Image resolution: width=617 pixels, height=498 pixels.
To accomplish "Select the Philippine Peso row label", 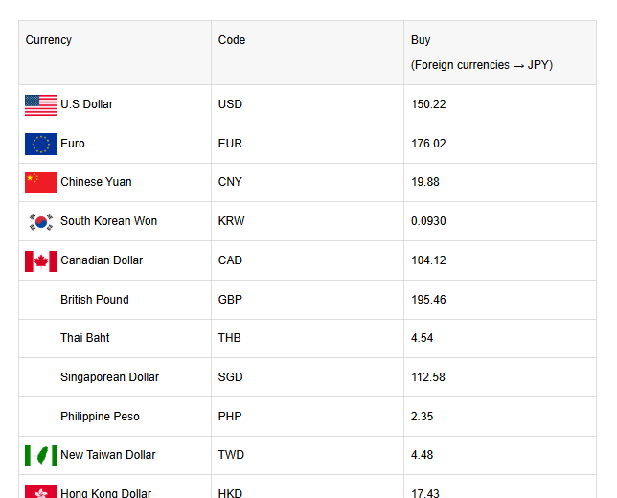I will [x=100, y=417].
